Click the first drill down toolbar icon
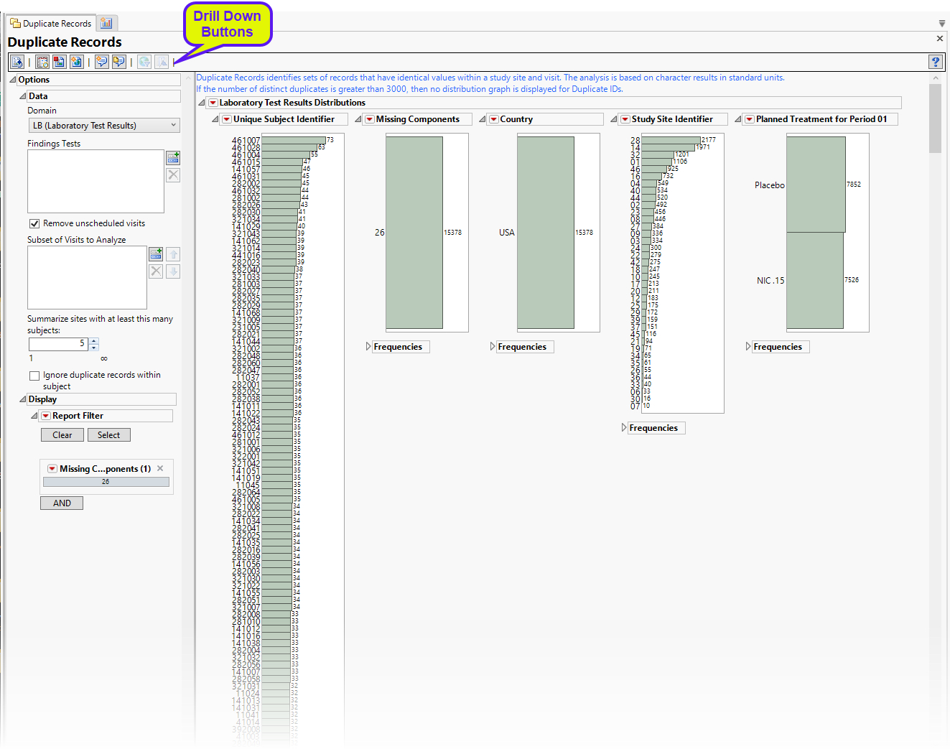This screenshot has height=749, width=950. [17, 62]
